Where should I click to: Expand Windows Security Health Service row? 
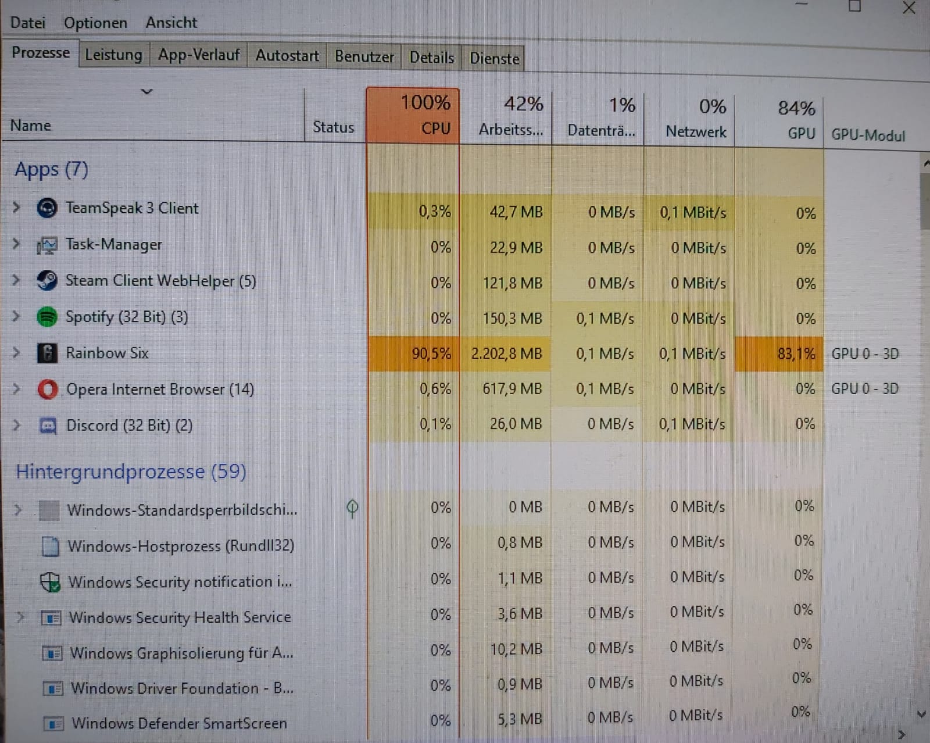tap(20, 617)
